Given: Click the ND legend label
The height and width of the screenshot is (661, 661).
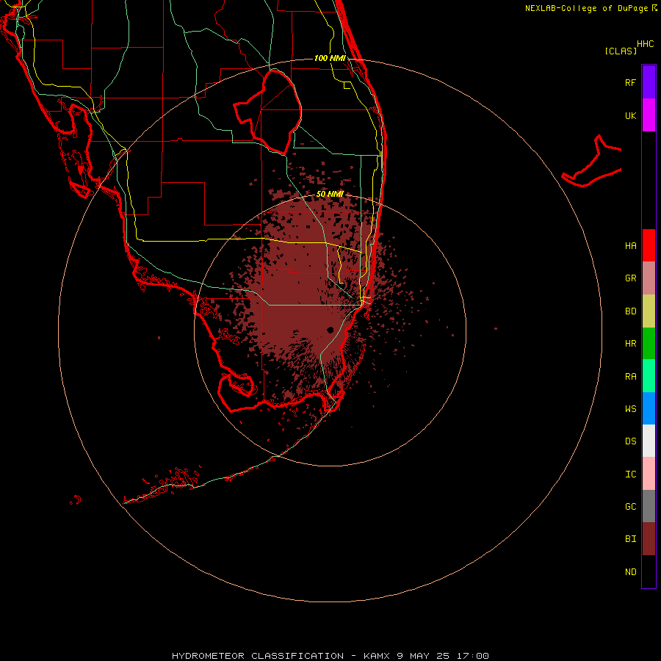Looking at the screenshot, I should 630,572.
